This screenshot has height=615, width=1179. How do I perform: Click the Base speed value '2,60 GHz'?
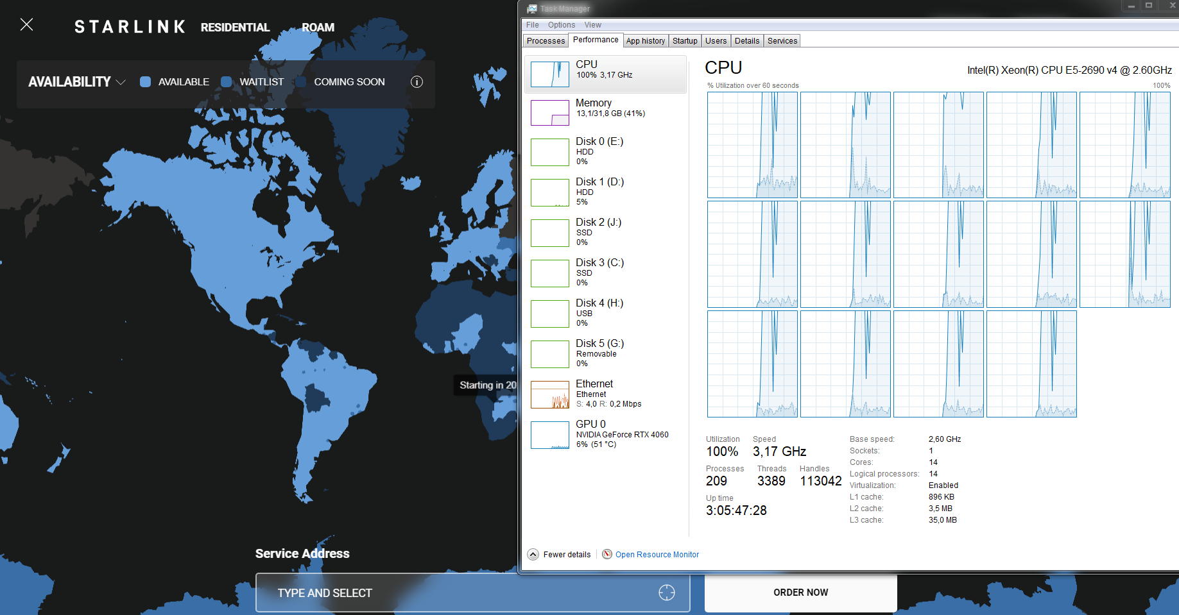click(x=944, y=439)
